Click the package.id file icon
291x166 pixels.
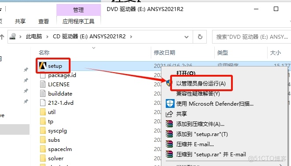(43, 75)
